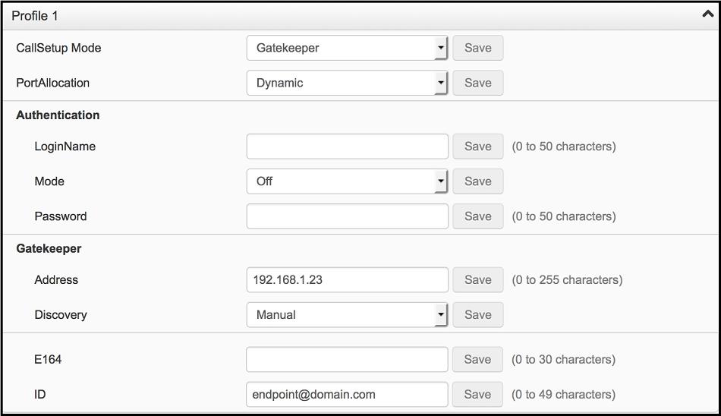Save the PortAllocation setting
Image resolution: width=721 pixels, height=416 pixels.
[x=477, y=83]
